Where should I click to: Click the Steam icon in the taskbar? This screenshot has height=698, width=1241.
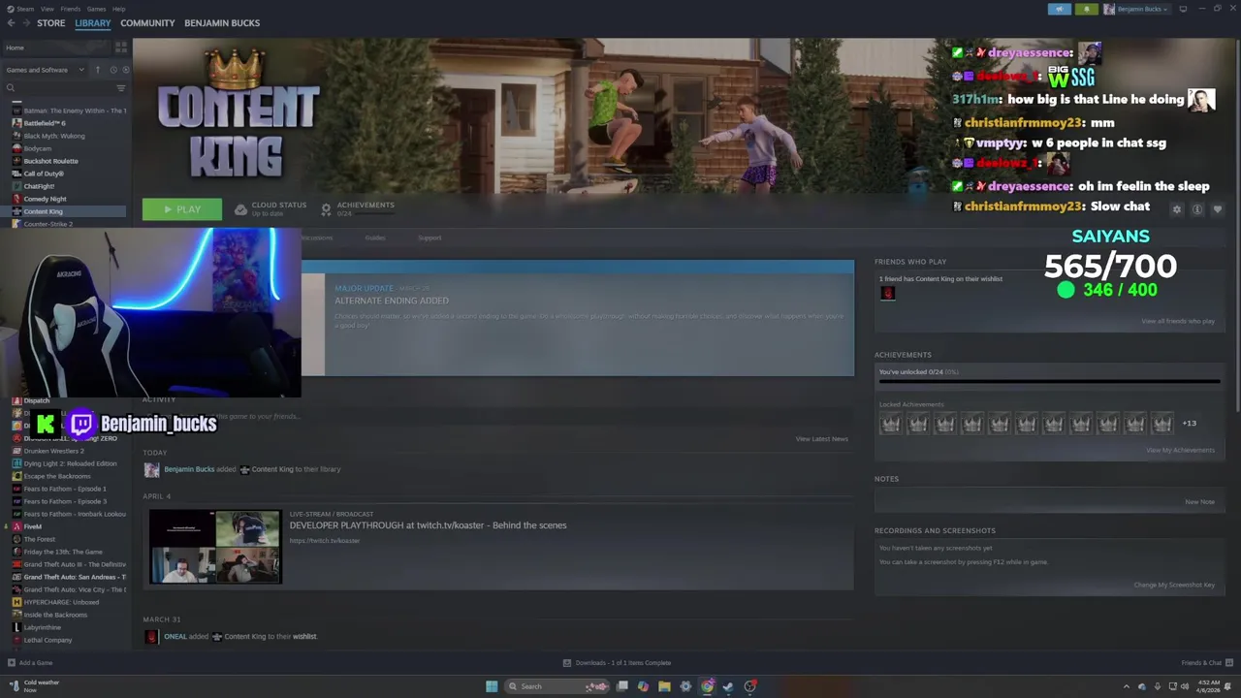tap(728, 686)
